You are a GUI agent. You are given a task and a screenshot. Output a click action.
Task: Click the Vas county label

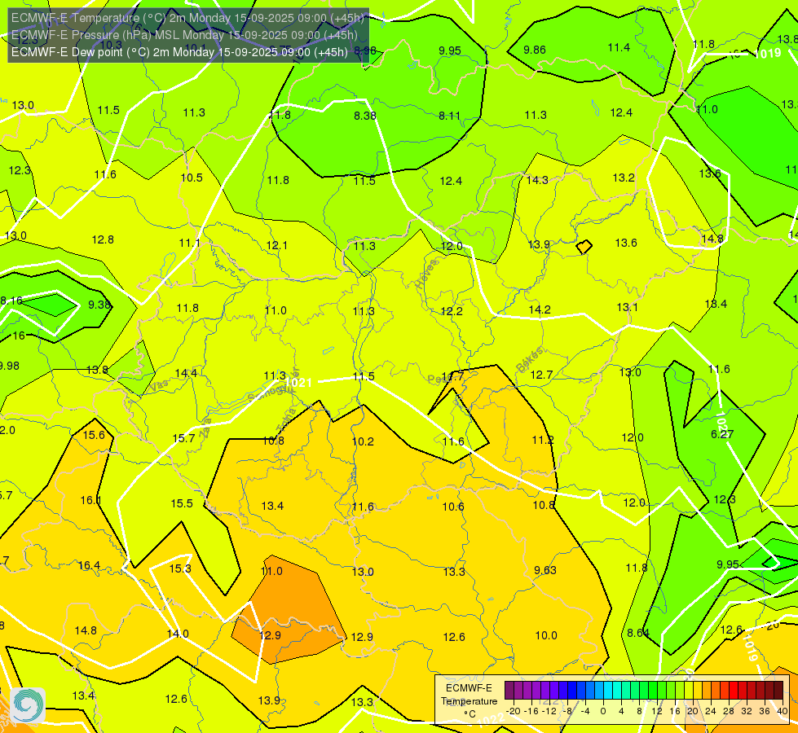(159, 385)
